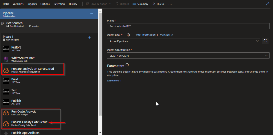Select the Restore task label

tap(16, 47)
